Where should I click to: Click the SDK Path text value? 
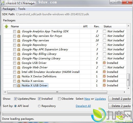tap(52, 14)
